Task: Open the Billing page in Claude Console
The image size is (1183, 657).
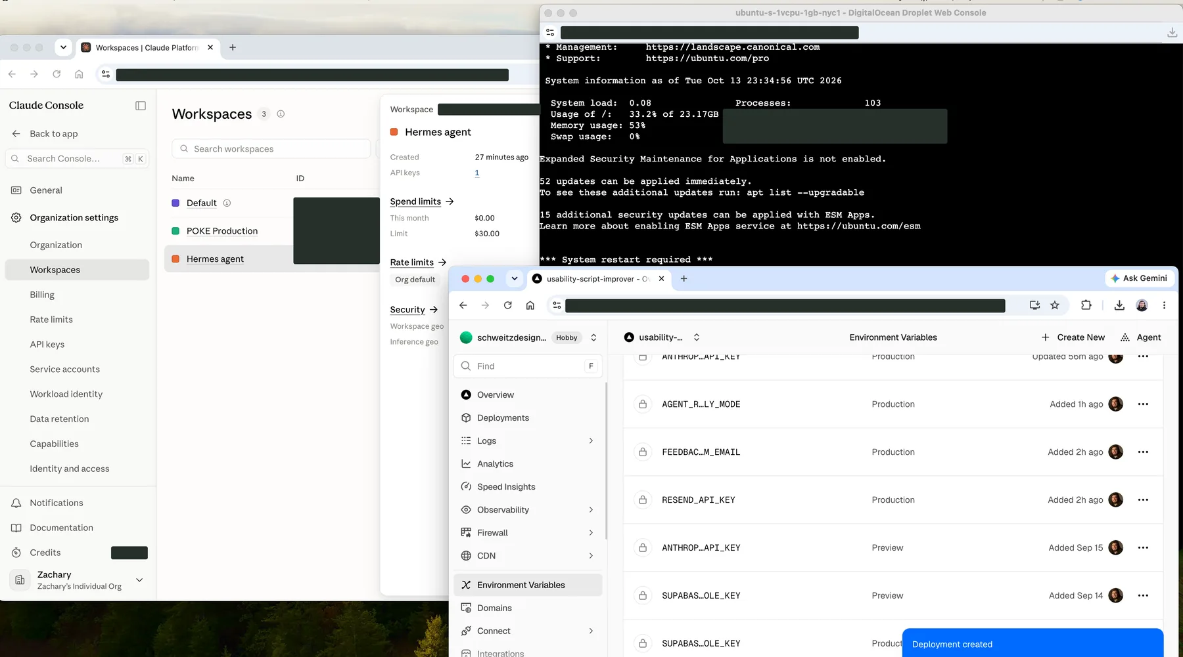Action: (x=42, y=295)
